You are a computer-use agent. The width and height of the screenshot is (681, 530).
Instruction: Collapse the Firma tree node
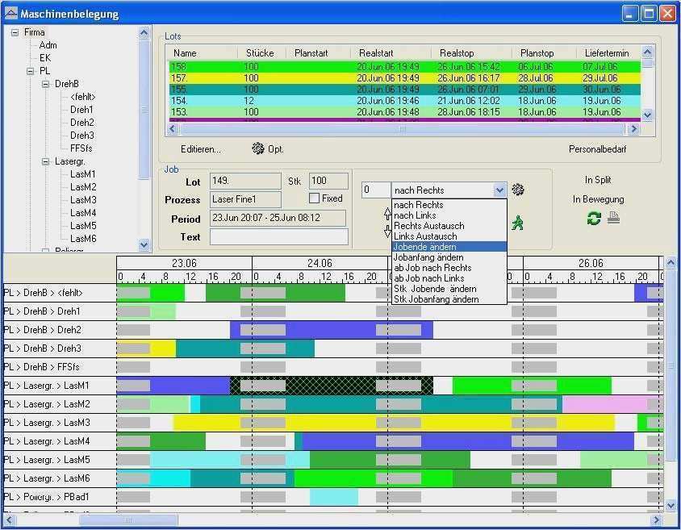15,32
